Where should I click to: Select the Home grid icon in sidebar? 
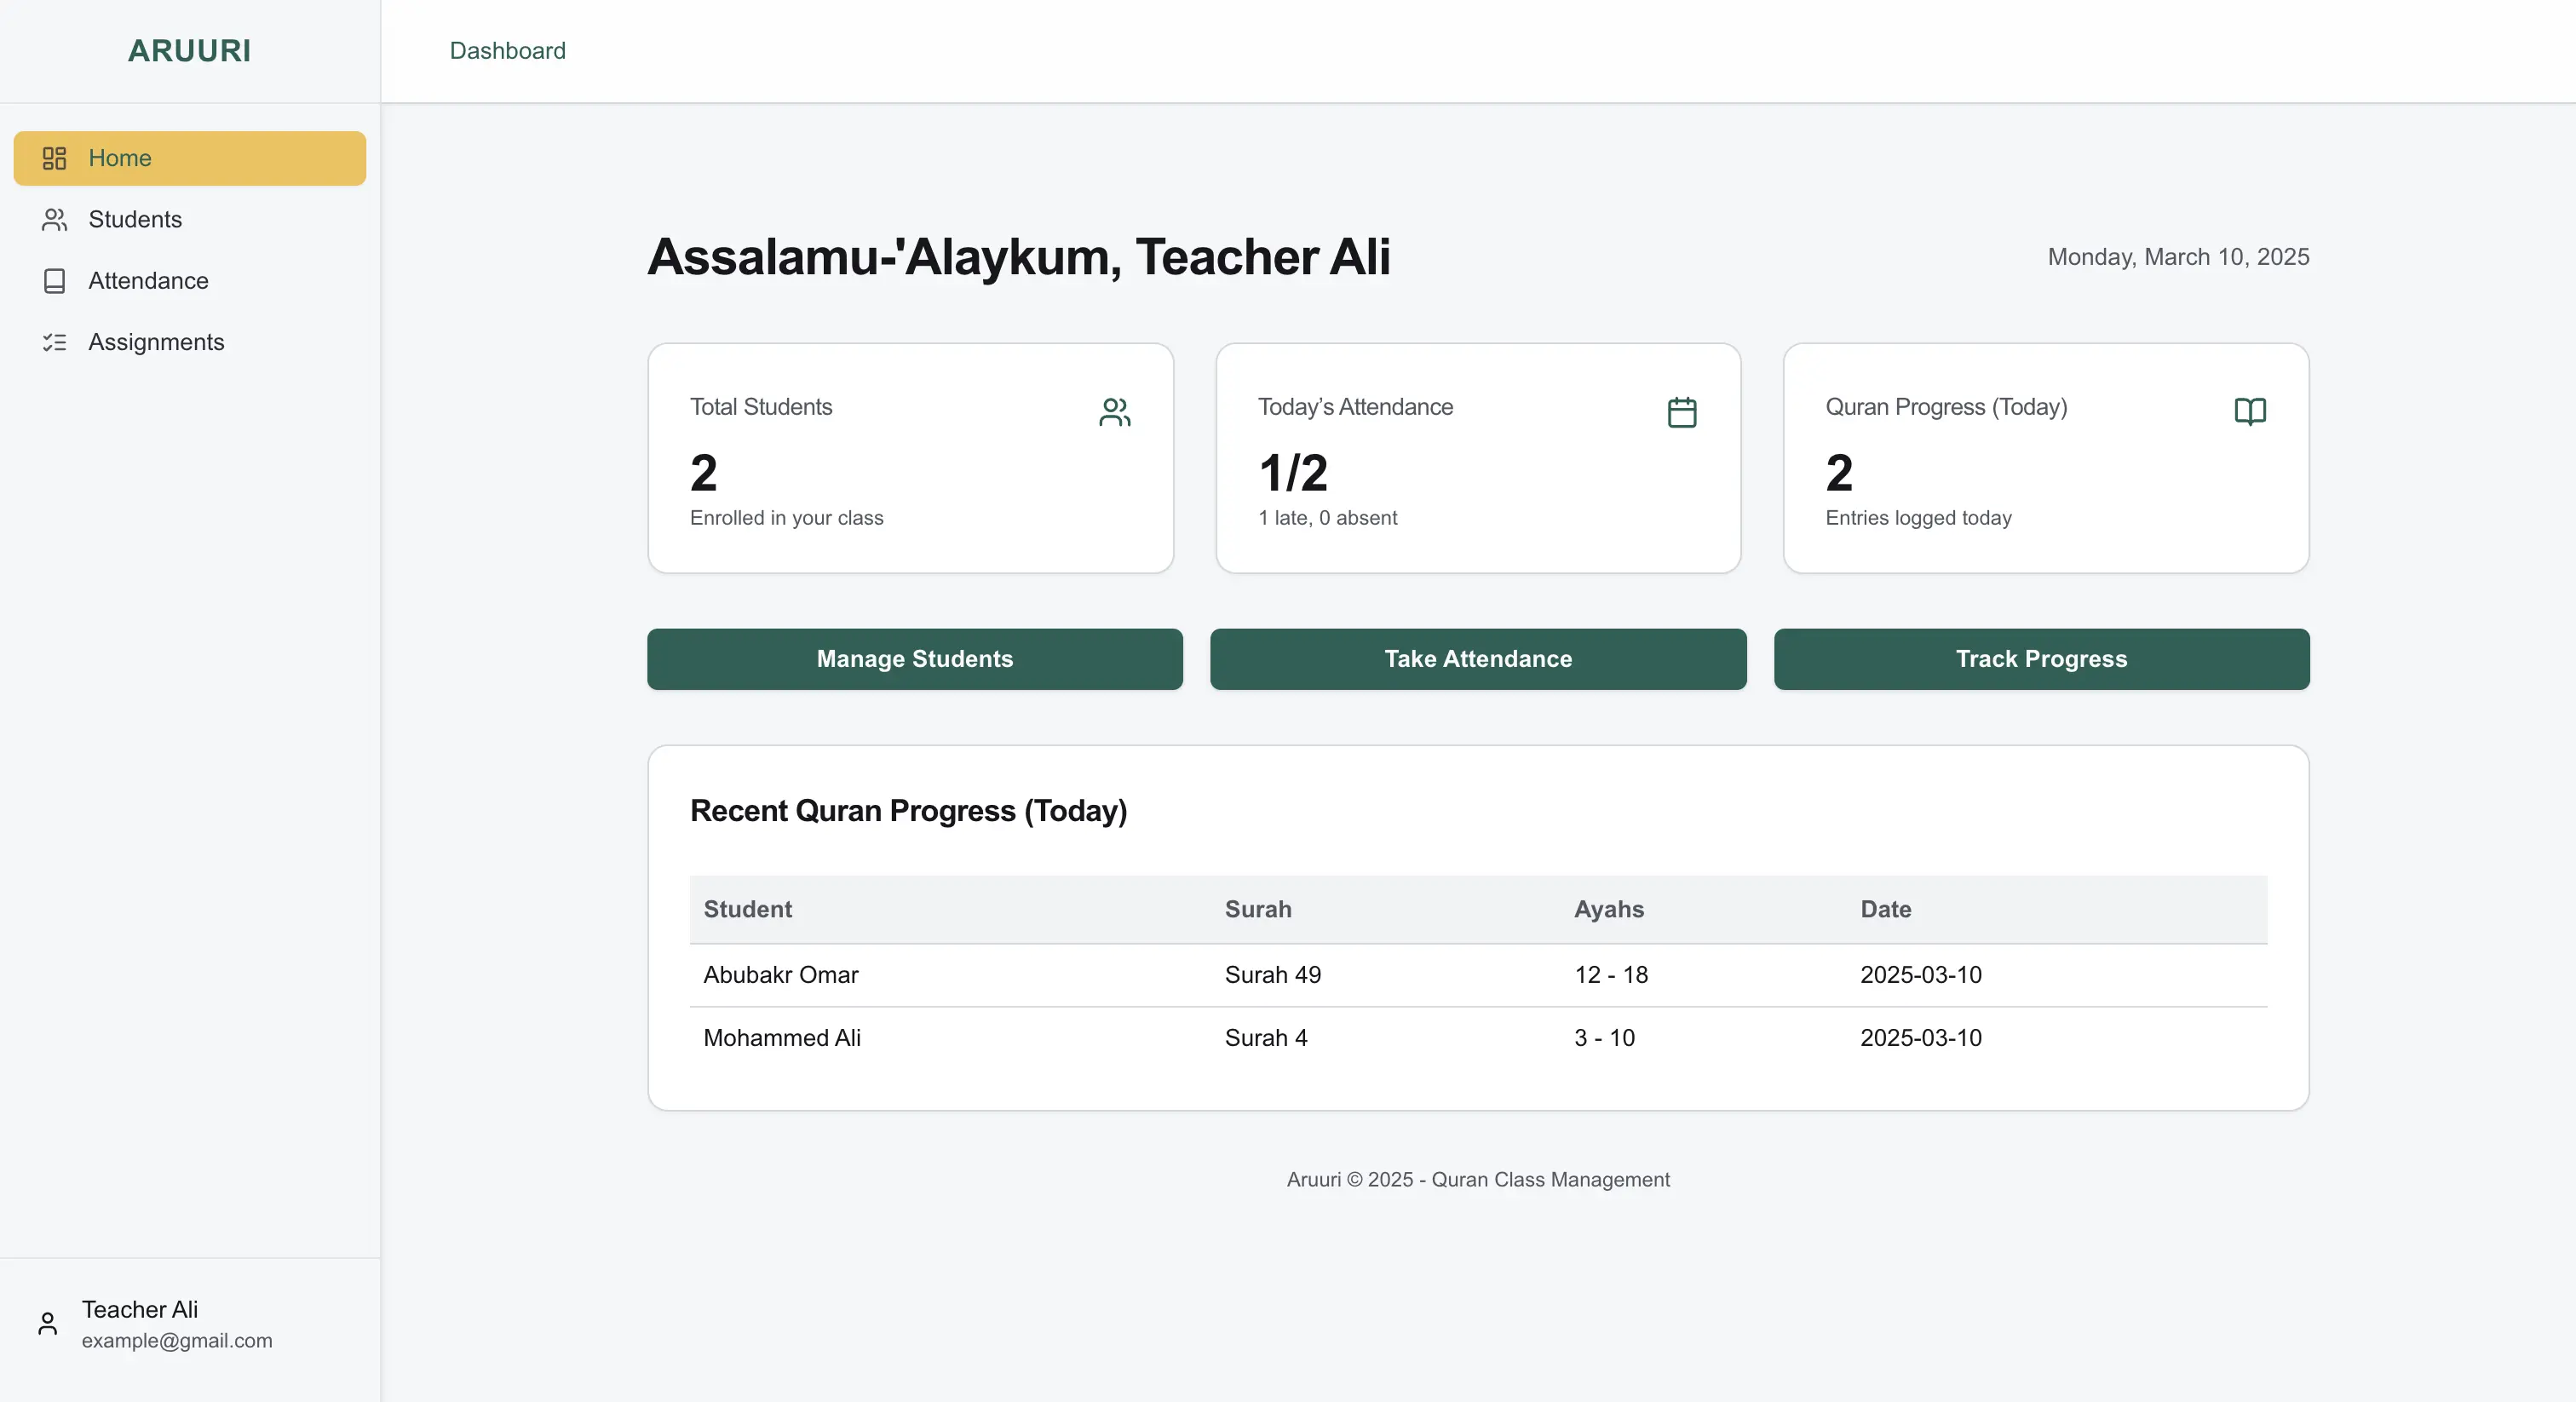click(54, 158)
